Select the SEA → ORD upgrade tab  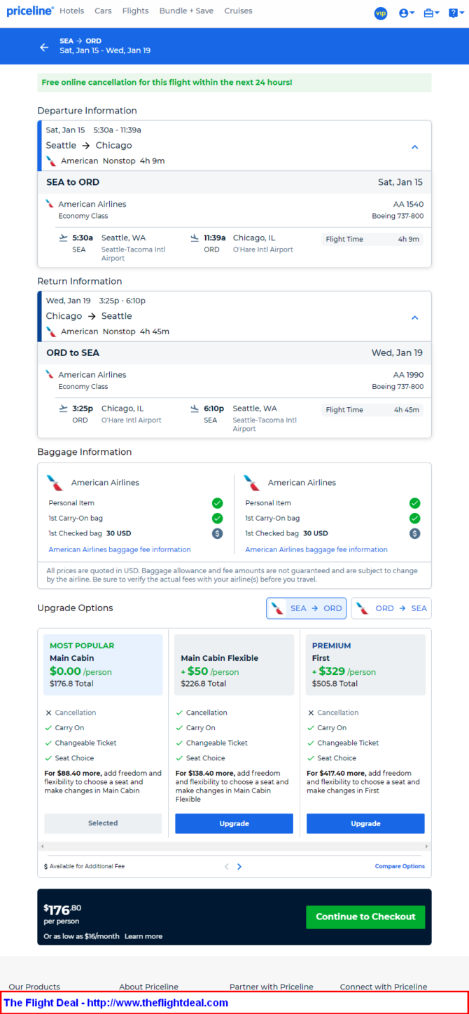click(307, 608)
